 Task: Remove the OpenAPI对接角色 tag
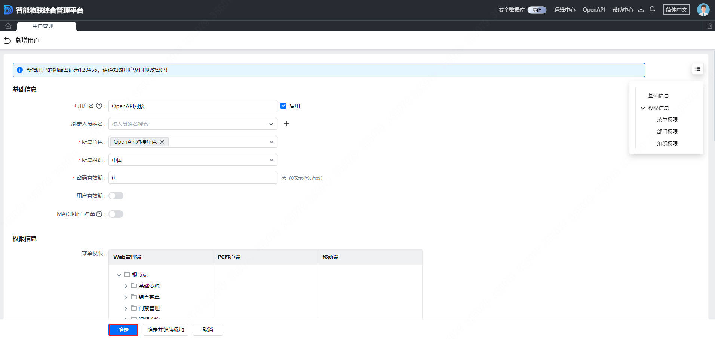162,142
